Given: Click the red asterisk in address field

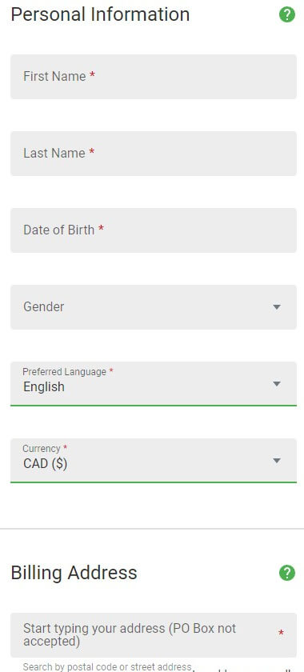Looking at the screenshot, I should pos(282,633).
